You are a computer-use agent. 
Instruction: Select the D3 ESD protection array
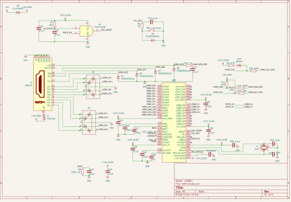tap(93, 86)
